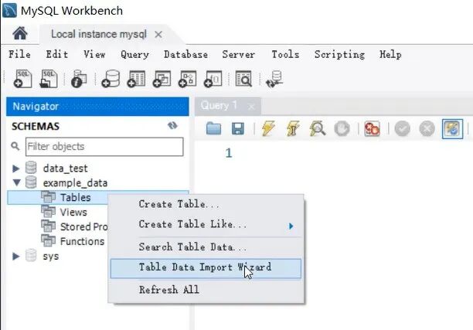Open the File menu
The width and height of the screenshot is (473, 330).
click(x=19, y=55)
